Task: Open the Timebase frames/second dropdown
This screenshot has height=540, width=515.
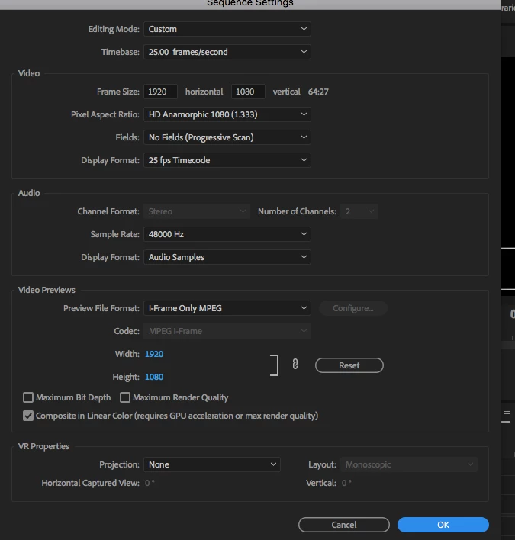Action: click(227, 52)
